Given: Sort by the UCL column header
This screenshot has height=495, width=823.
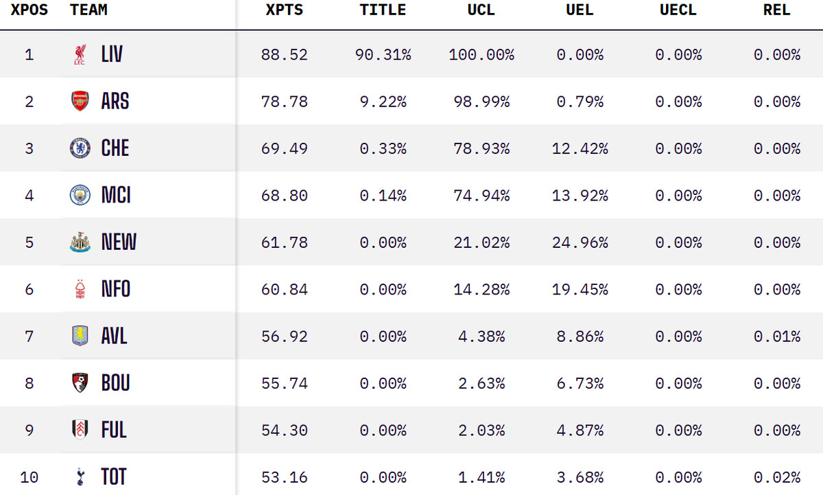Looking at the screenshot, I should [481, 10].
